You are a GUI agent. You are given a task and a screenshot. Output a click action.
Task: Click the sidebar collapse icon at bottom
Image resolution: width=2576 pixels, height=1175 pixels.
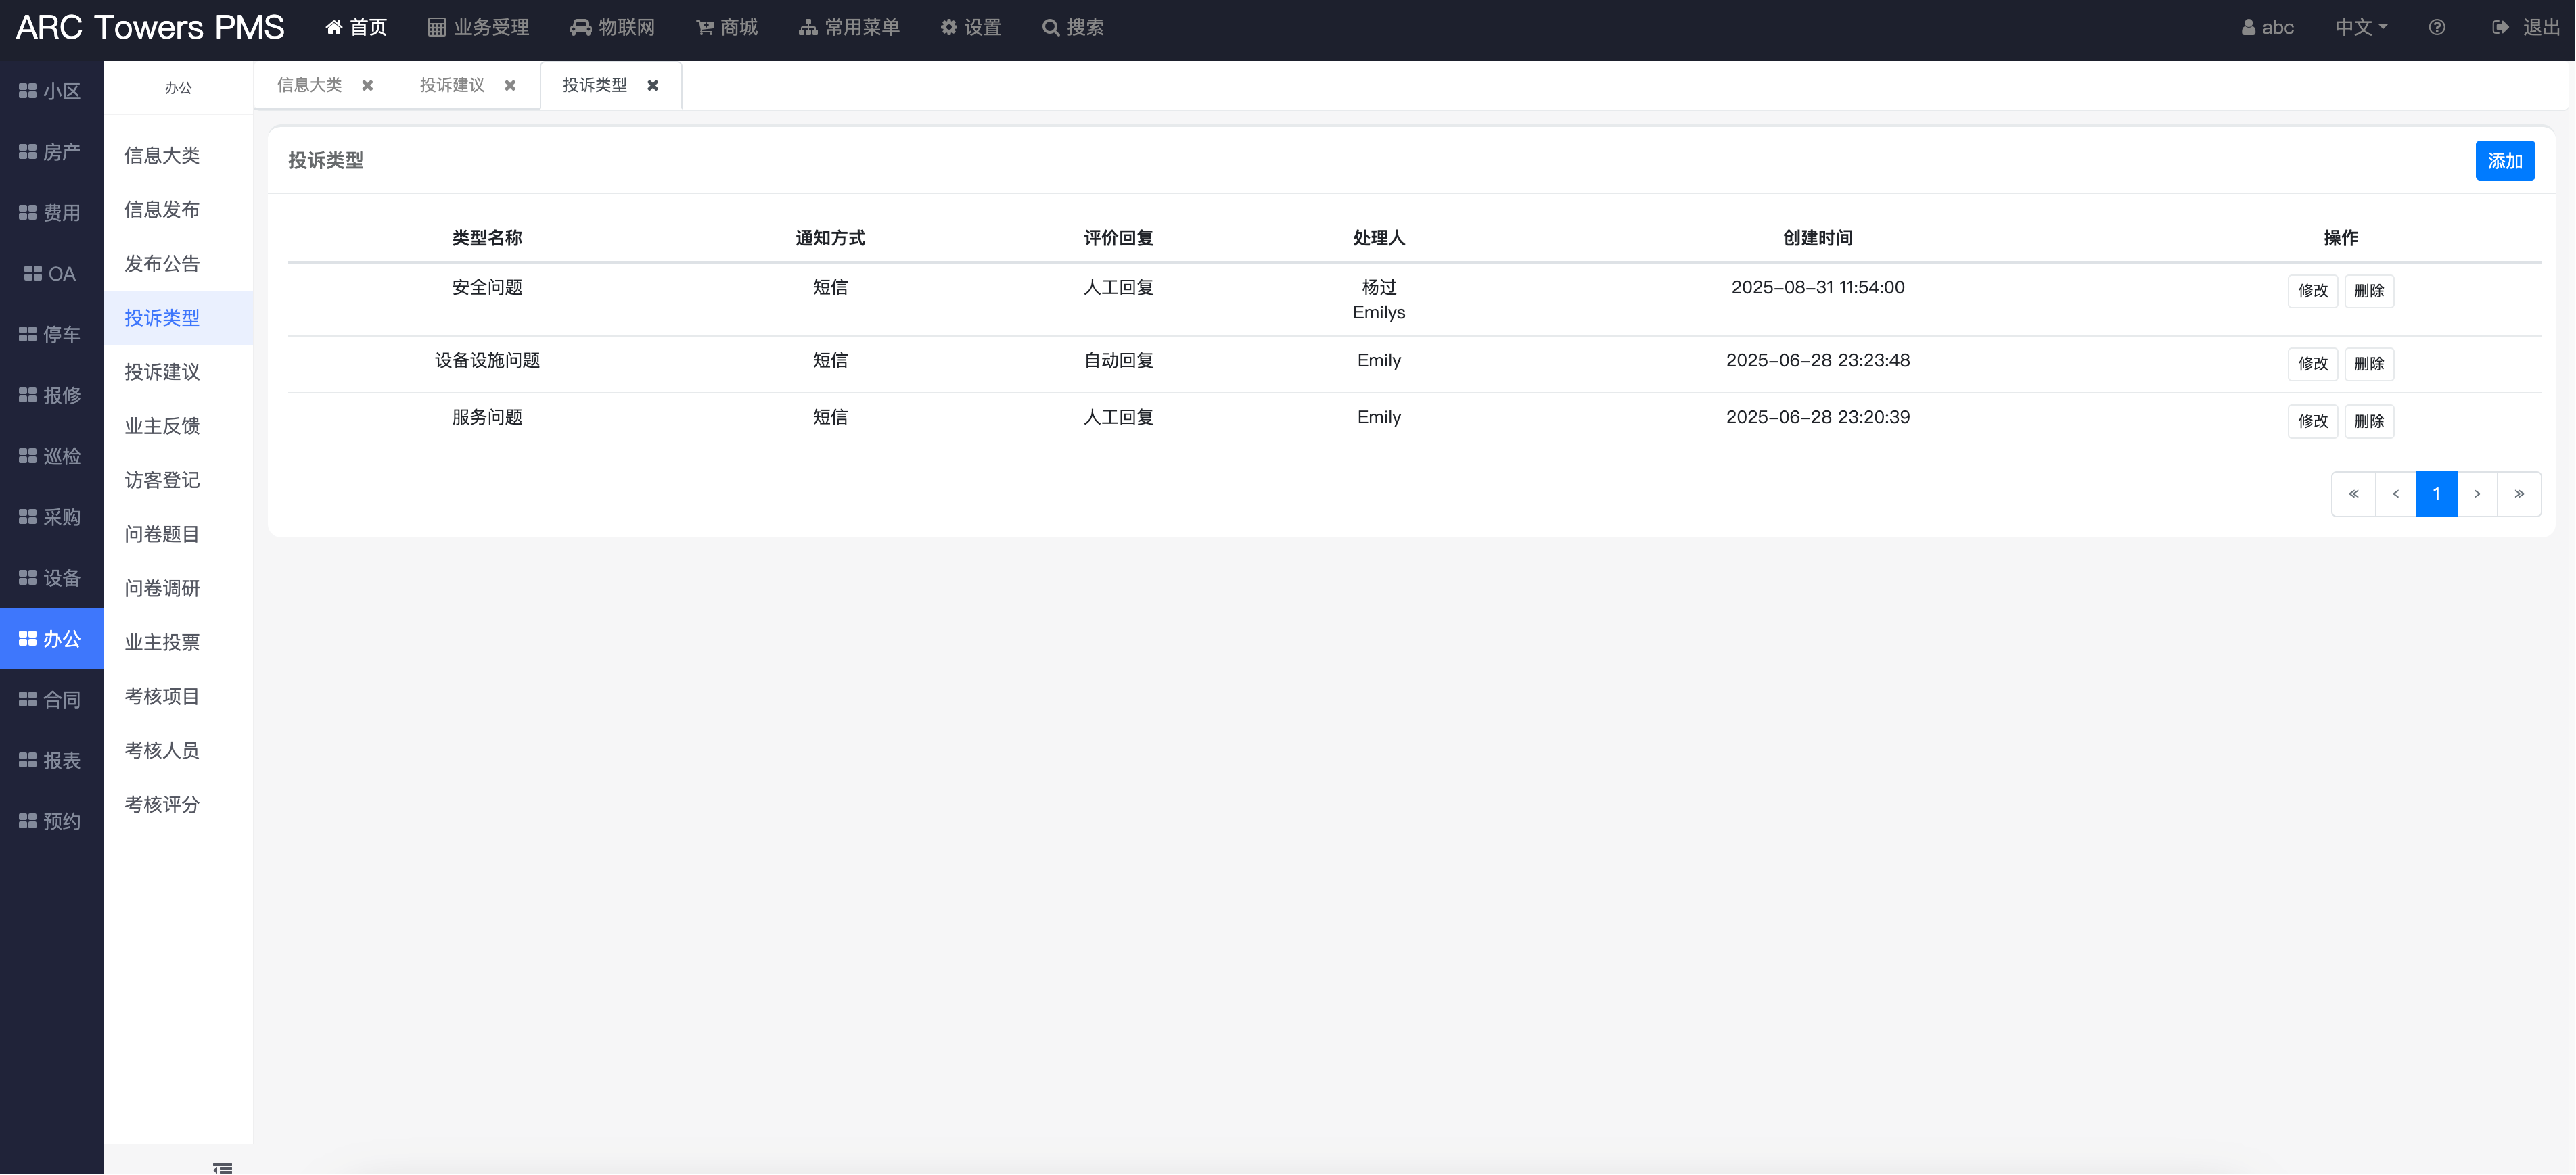point(222,1166)
